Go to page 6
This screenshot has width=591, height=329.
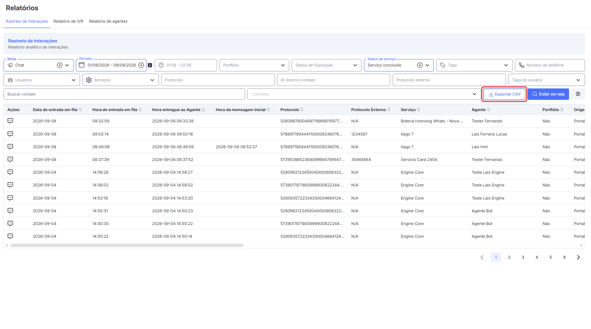point(564,257)
